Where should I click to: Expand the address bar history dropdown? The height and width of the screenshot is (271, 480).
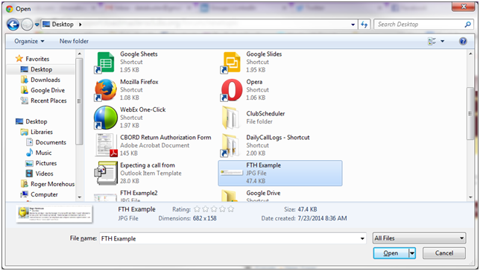(353, 25)
